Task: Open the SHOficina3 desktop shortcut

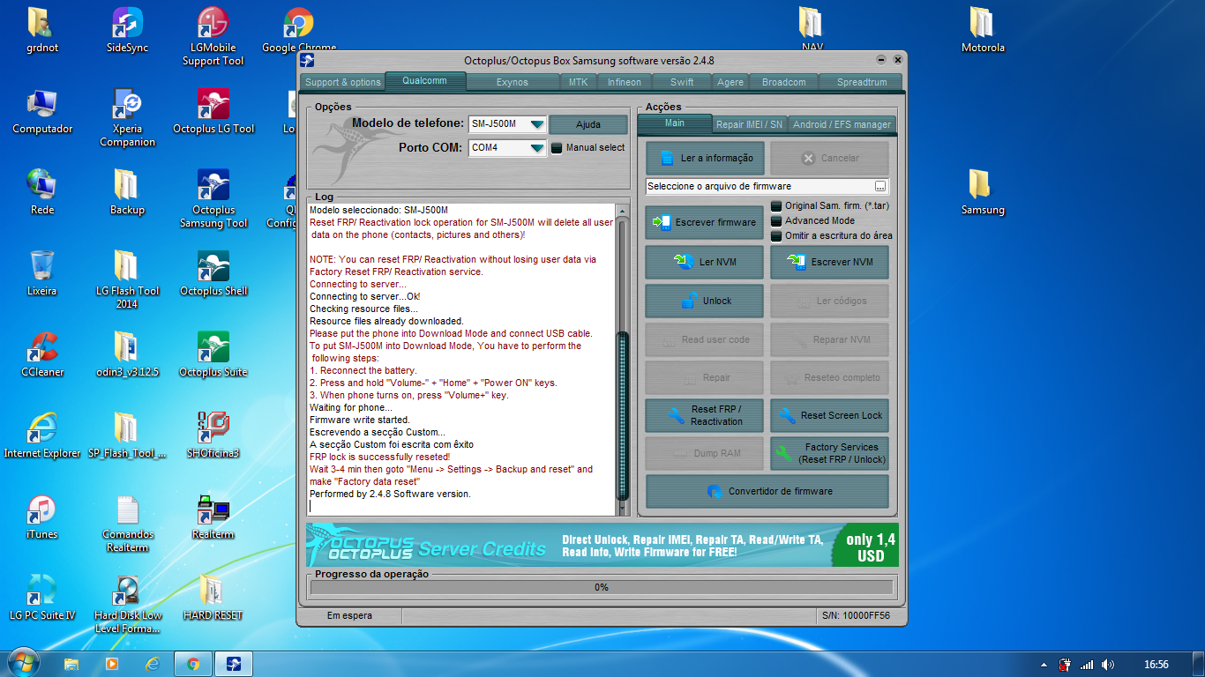Action: coord(213,435)
